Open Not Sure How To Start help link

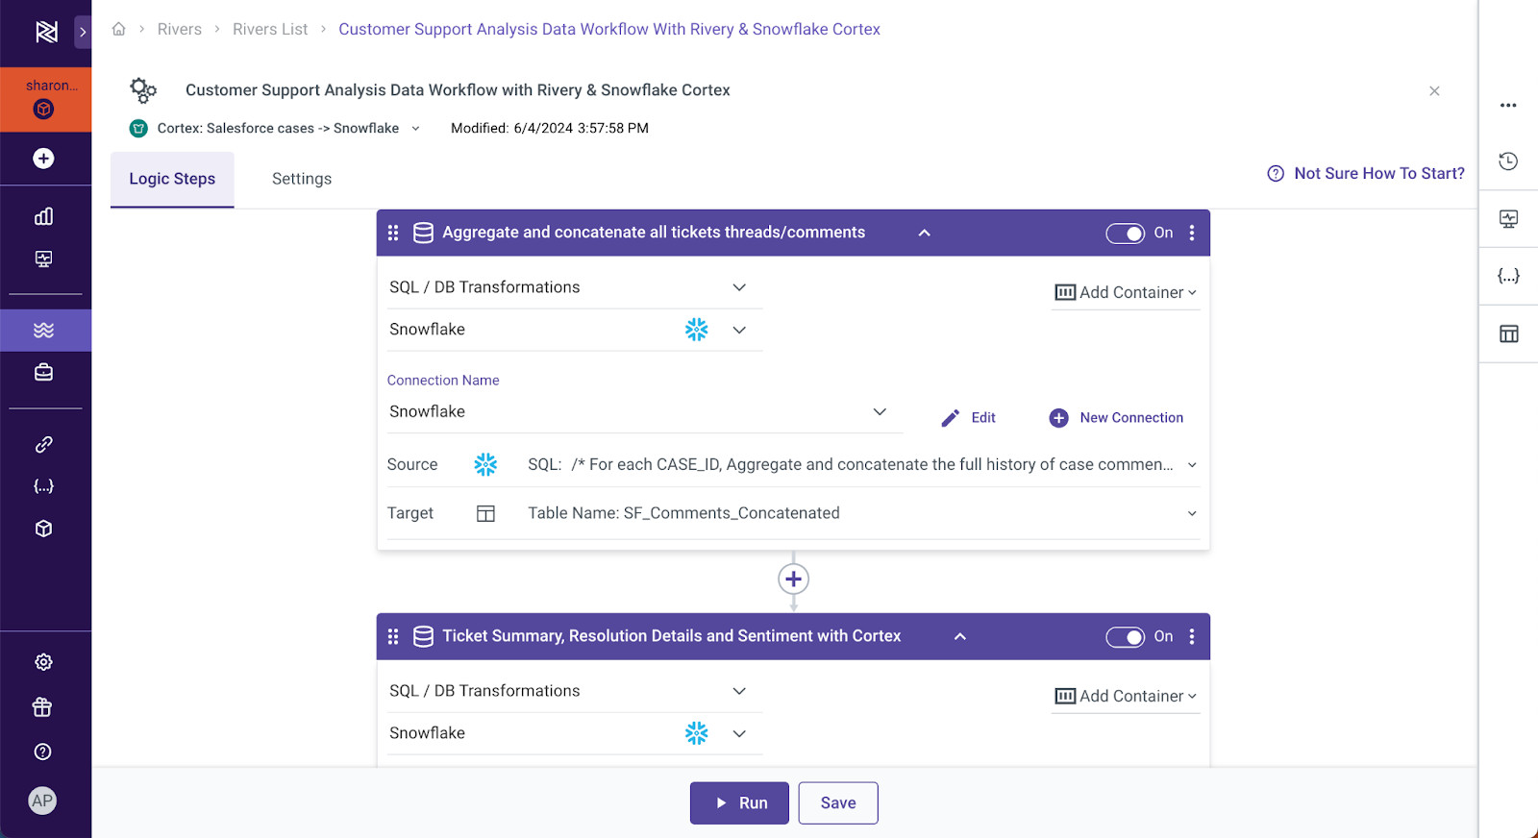pyautogui.click(x=1366, y=173)
